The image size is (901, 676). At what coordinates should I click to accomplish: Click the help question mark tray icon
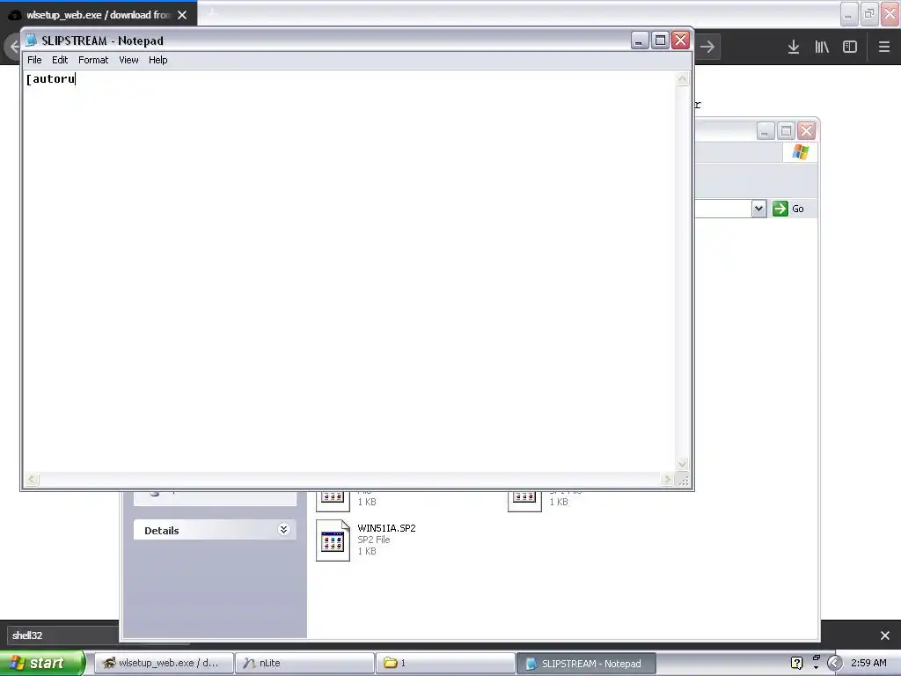[796, 664]
